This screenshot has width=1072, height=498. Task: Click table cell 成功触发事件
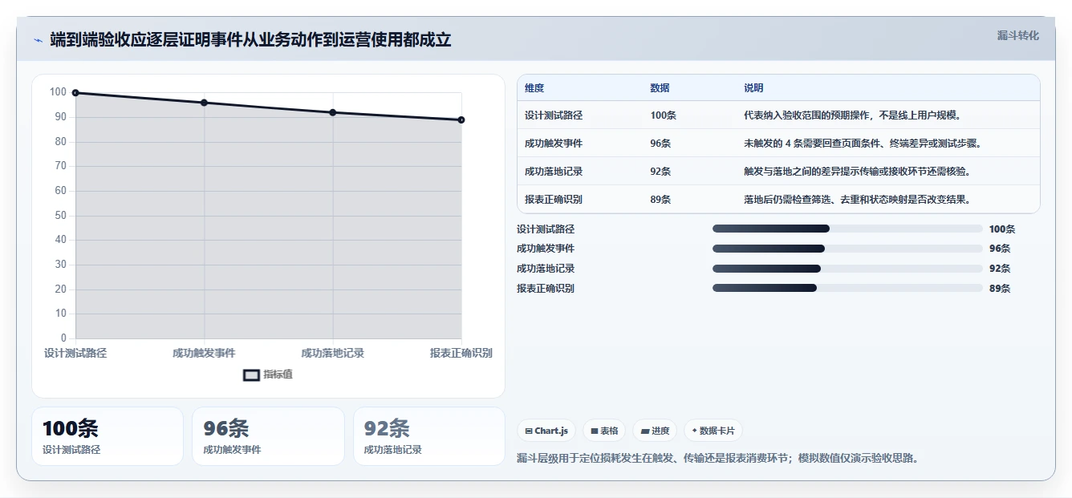tap(554, 144)
